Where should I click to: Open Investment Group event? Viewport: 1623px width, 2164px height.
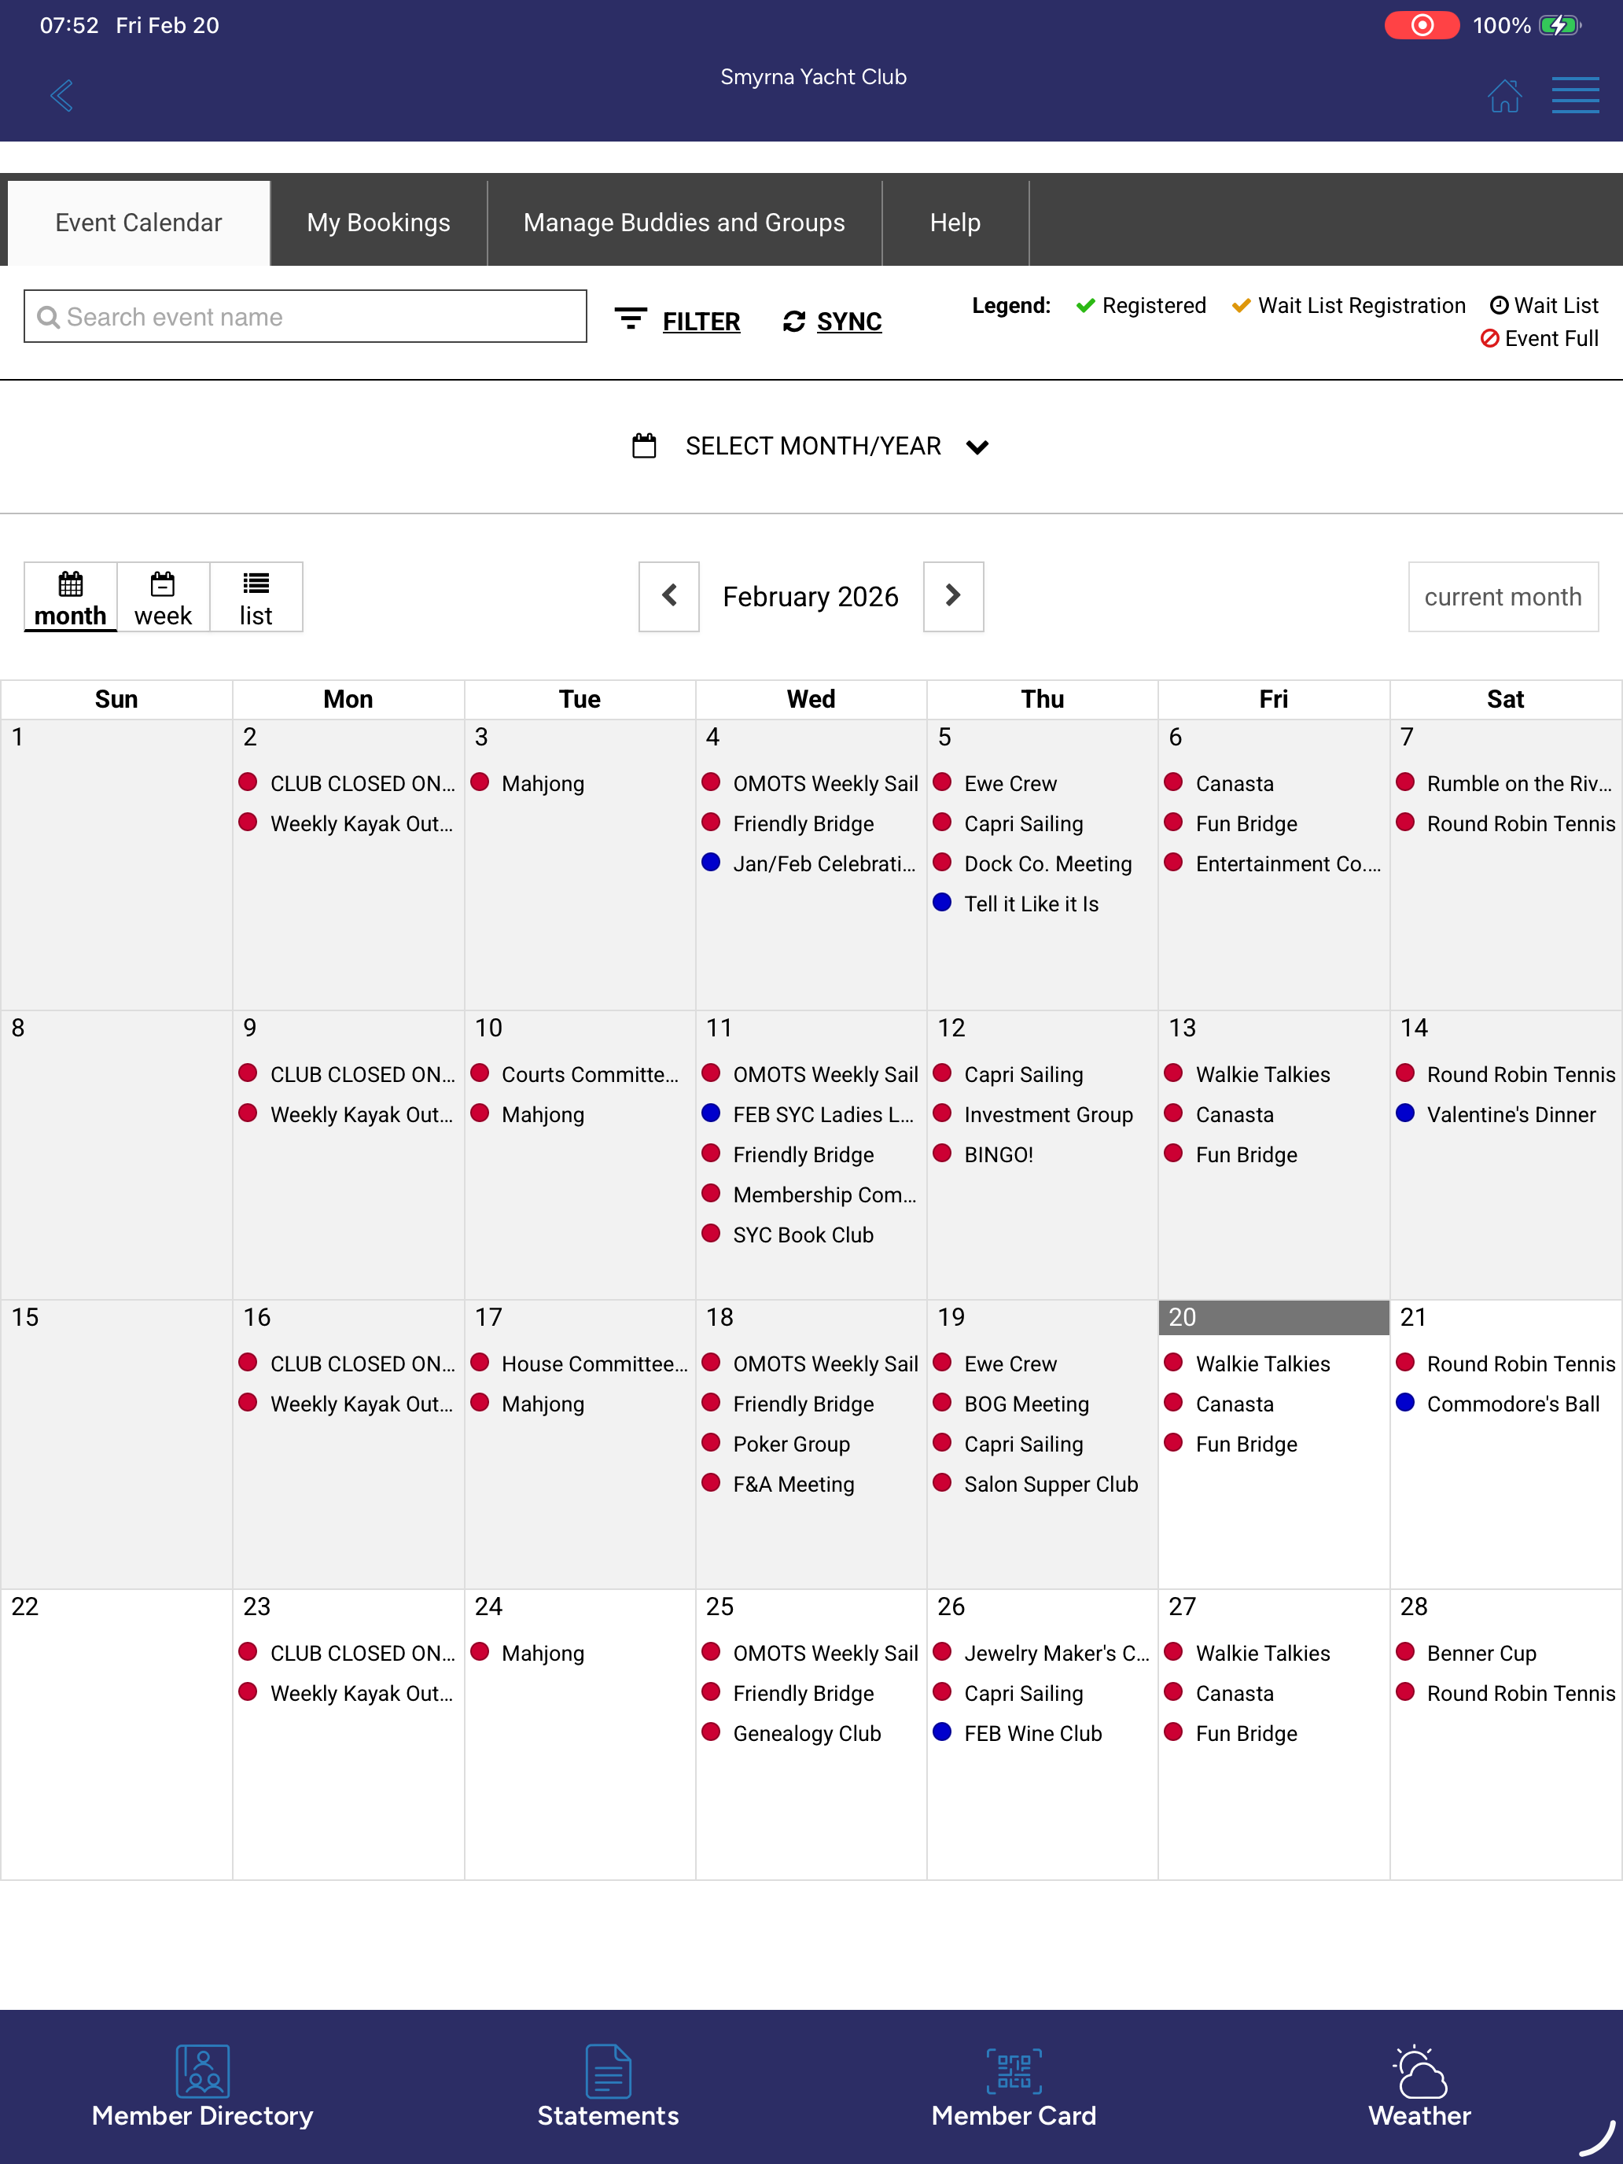click(x=1047, y=1114)
